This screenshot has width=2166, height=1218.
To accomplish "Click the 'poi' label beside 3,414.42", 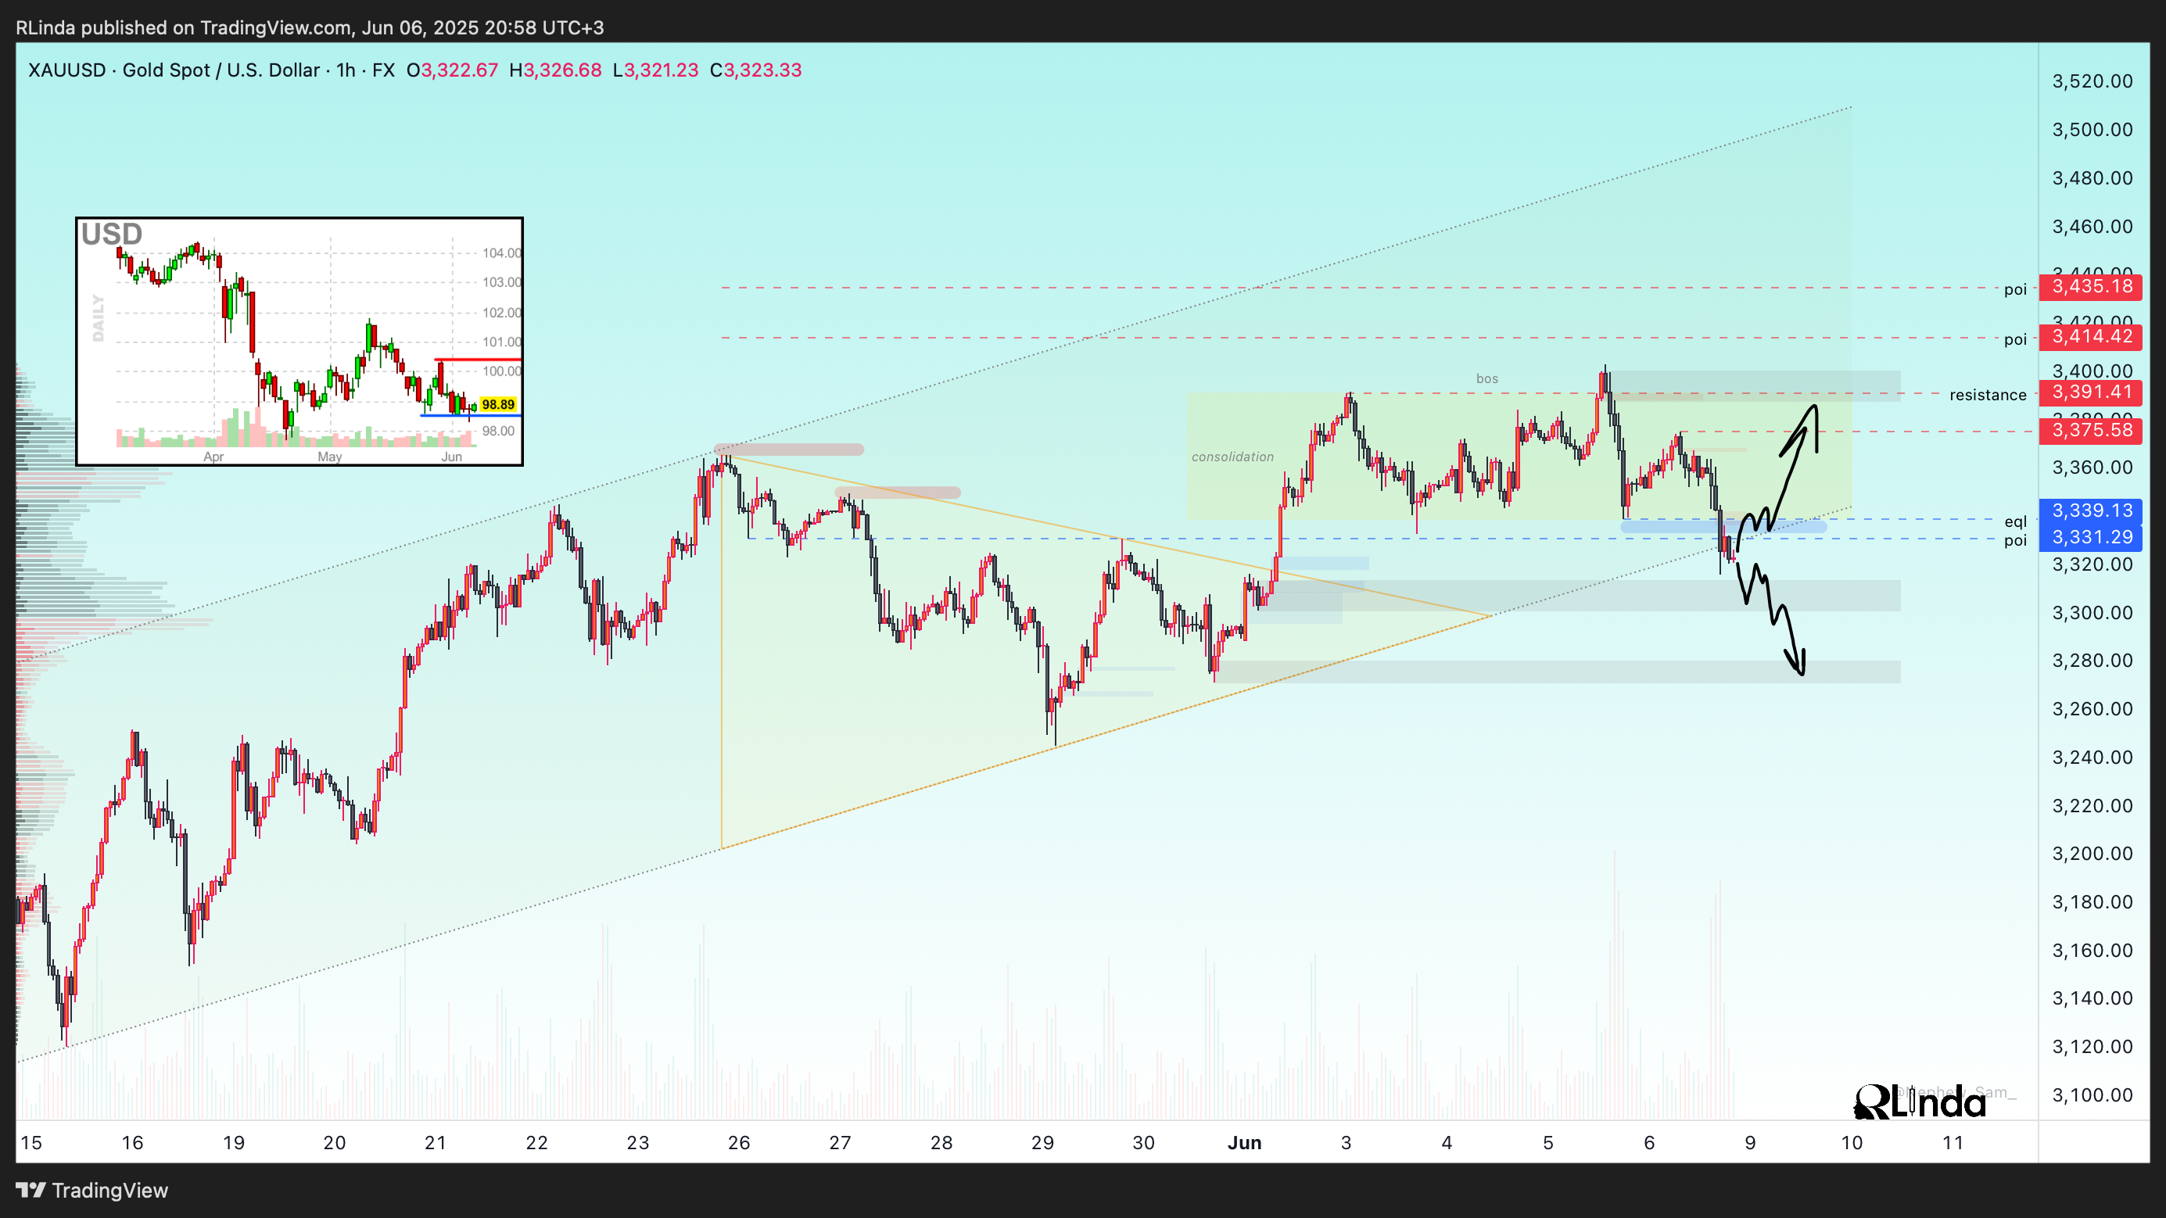I will pyautogui.click(x=2016, y=339).
